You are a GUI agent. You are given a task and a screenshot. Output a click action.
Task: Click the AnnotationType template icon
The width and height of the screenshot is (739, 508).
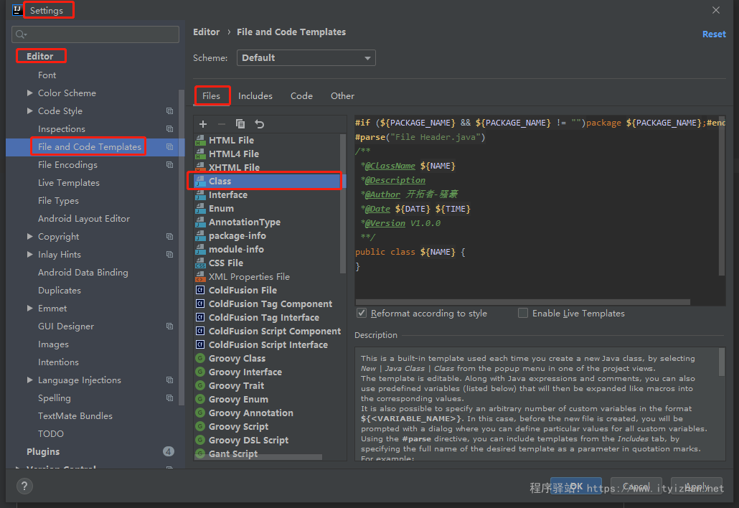[x=200, y=222]
